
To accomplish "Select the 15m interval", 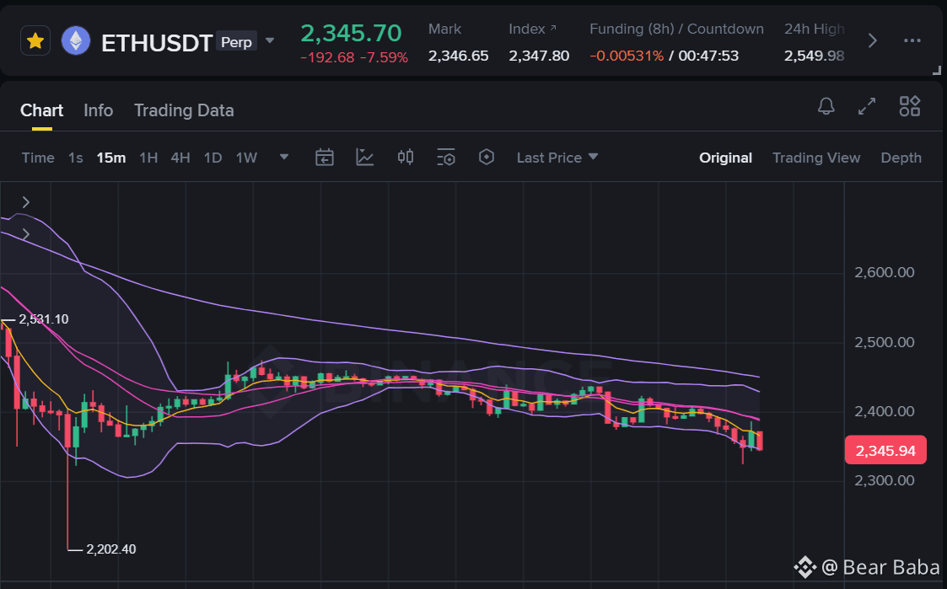I will point(111,158).
